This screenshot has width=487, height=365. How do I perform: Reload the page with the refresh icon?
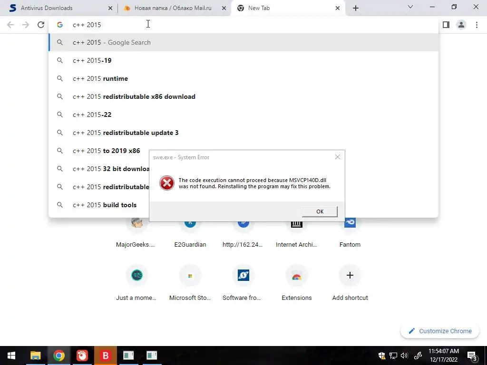click(41, 25)
